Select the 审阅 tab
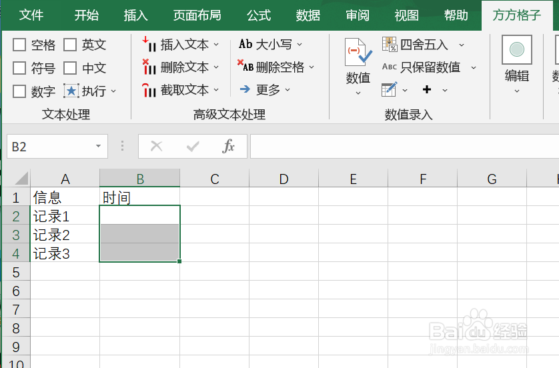Screen dimensions: 559x368 click(358, 15)
